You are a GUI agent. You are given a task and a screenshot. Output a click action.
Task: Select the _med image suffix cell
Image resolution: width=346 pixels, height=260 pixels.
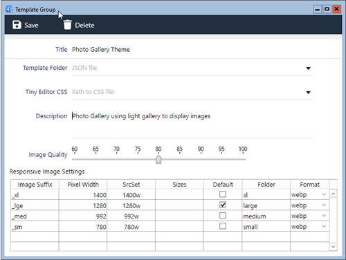coord(35,216)
